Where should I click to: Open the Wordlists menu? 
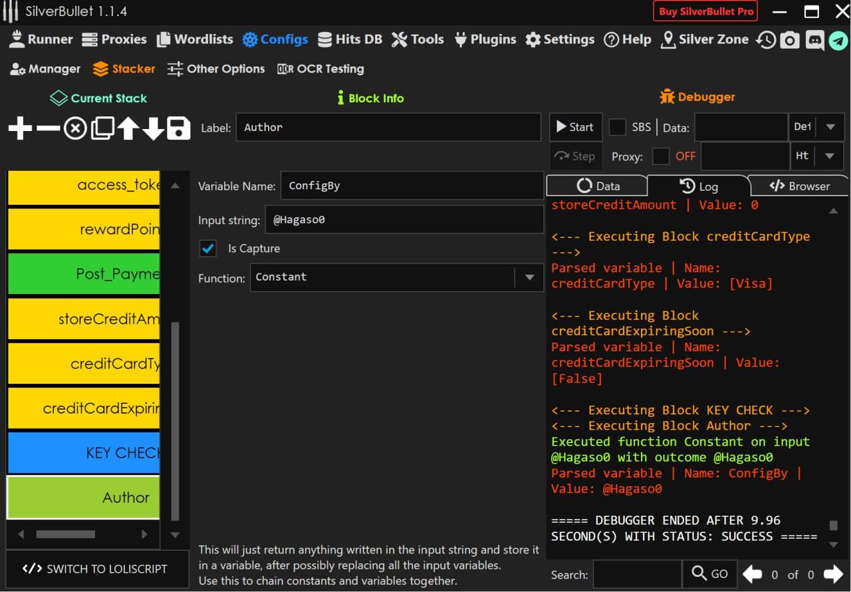(x=195, y=39)
